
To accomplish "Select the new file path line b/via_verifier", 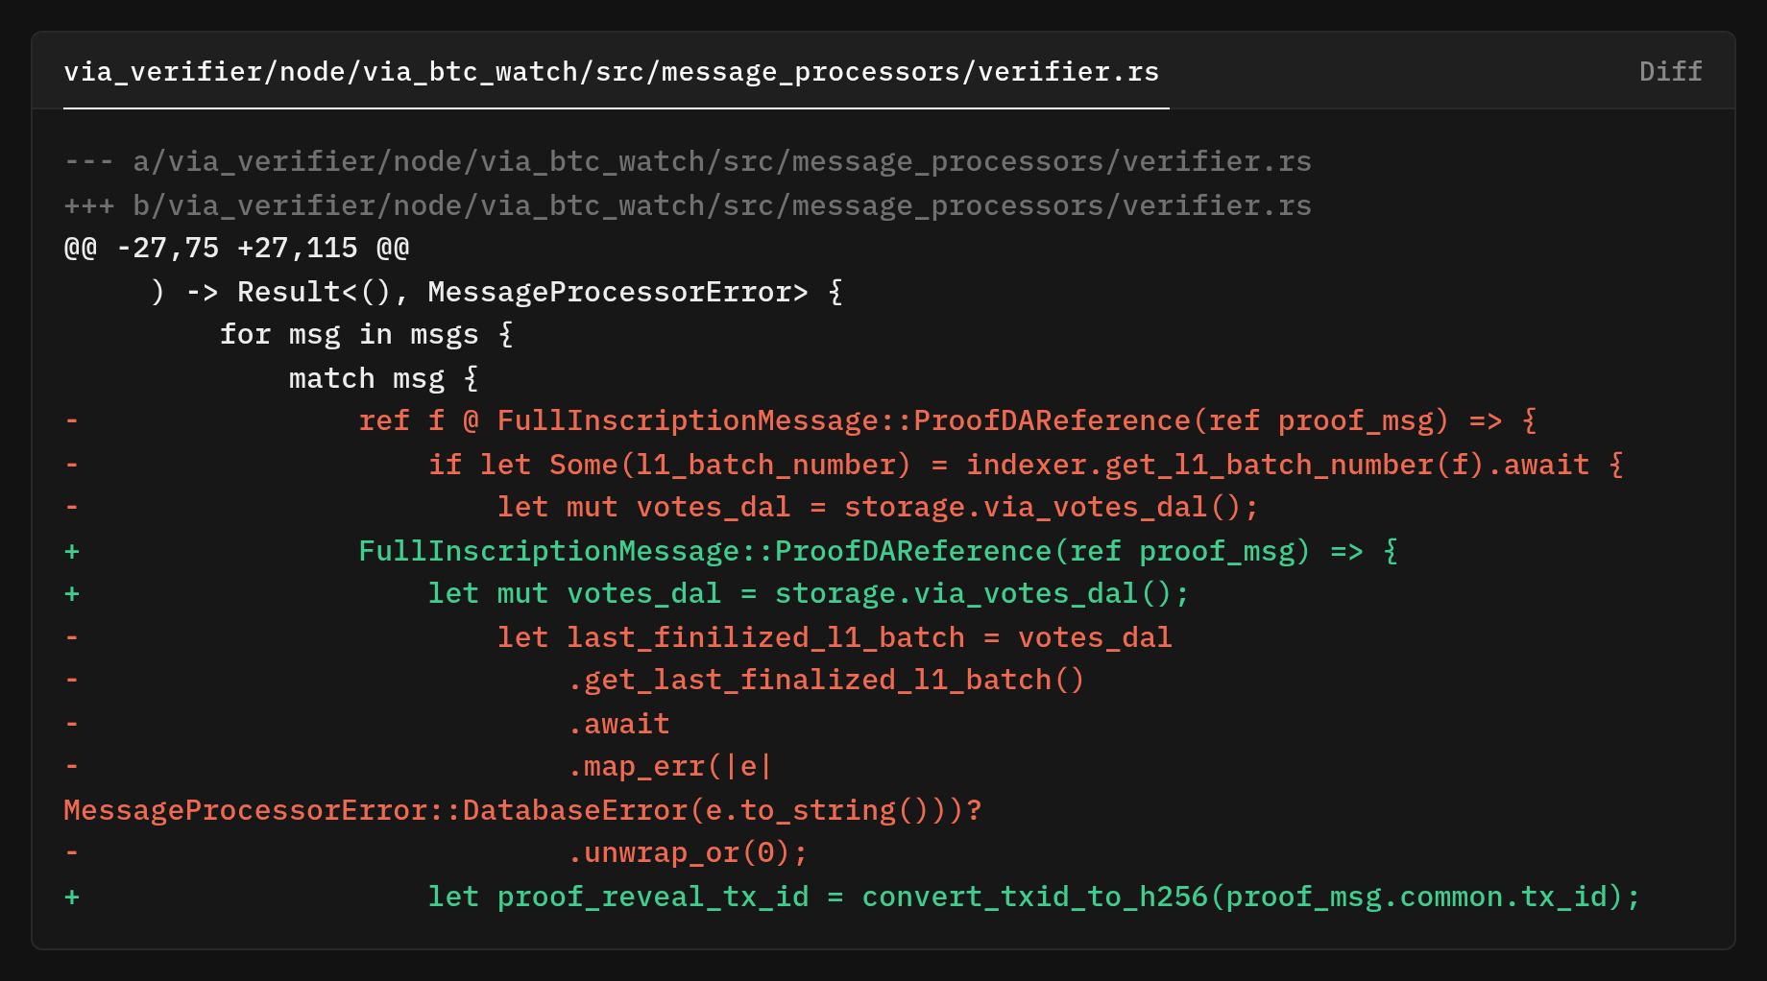I will tap(688, 205).
